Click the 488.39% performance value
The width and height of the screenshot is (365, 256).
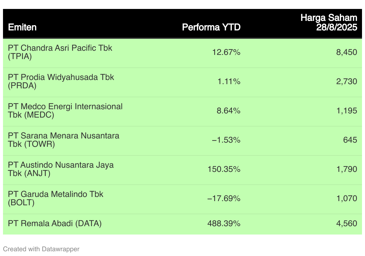224,223
